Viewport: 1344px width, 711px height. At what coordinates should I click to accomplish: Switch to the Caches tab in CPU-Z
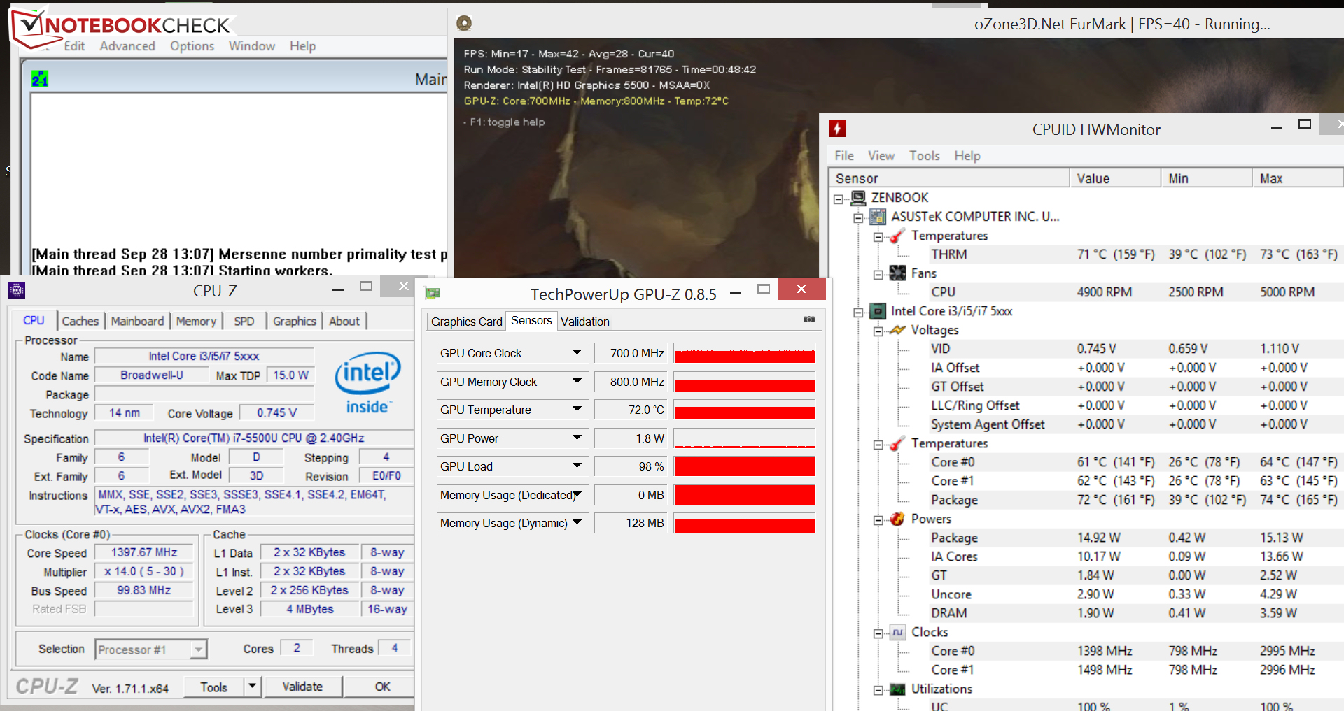tap(80, 321)
